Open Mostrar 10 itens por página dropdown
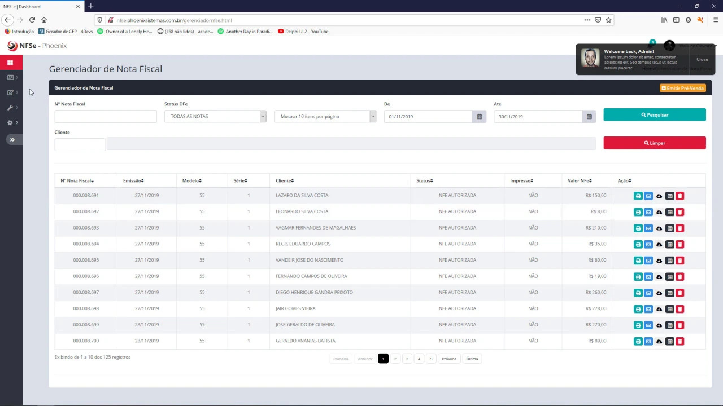The width and height of the screenshot is (723, 406). (325, 116)
